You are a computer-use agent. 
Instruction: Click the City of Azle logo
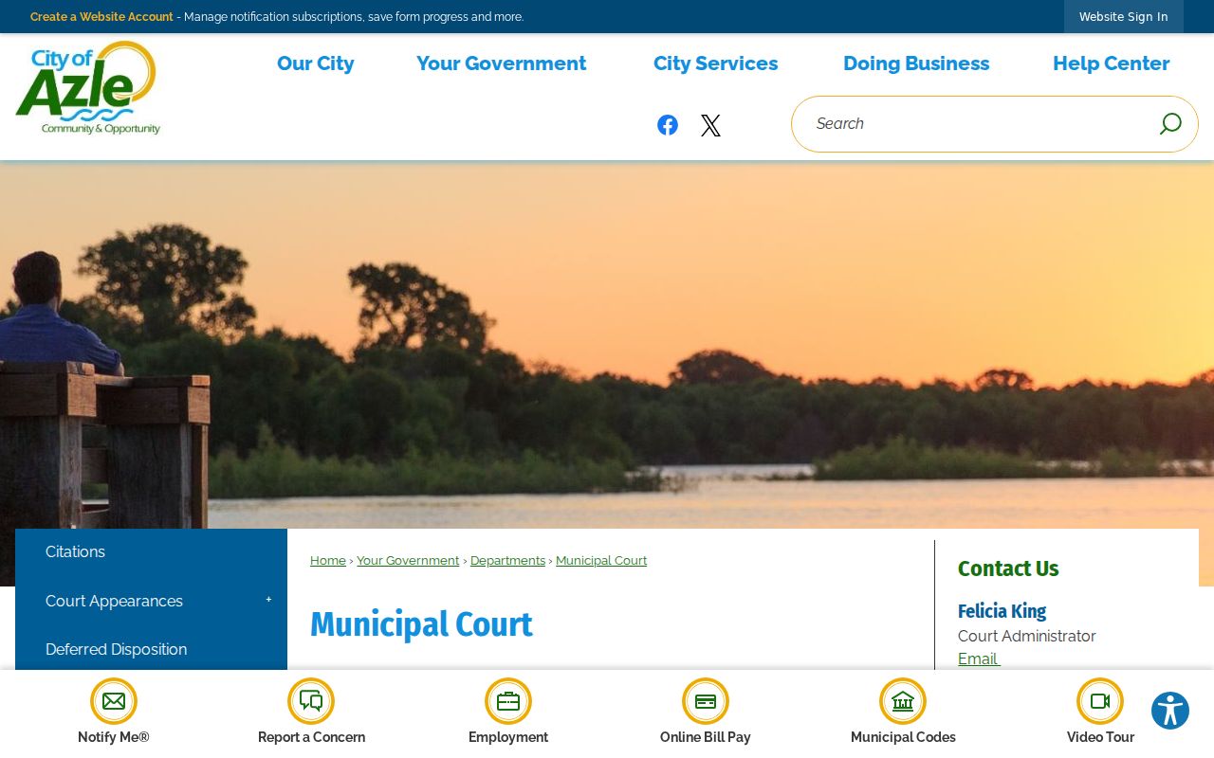88,88
